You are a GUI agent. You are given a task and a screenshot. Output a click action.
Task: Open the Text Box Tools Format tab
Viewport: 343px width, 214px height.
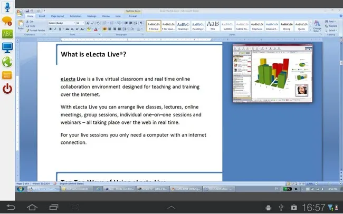(133, 16)
